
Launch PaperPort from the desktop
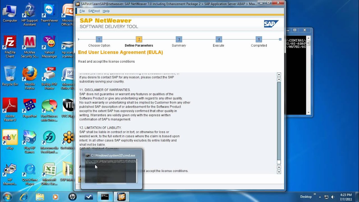29,108
